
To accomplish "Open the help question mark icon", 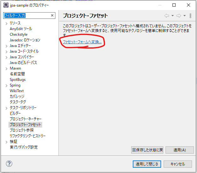I will point(9,164).
